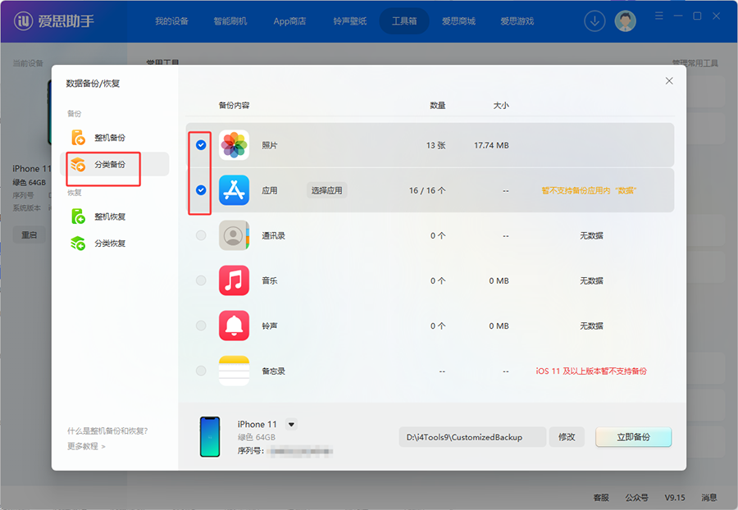This screenshot has width=738, height=510.
Task: Click the 整机备份 full backup icon
Action: [x=78, y=138]
